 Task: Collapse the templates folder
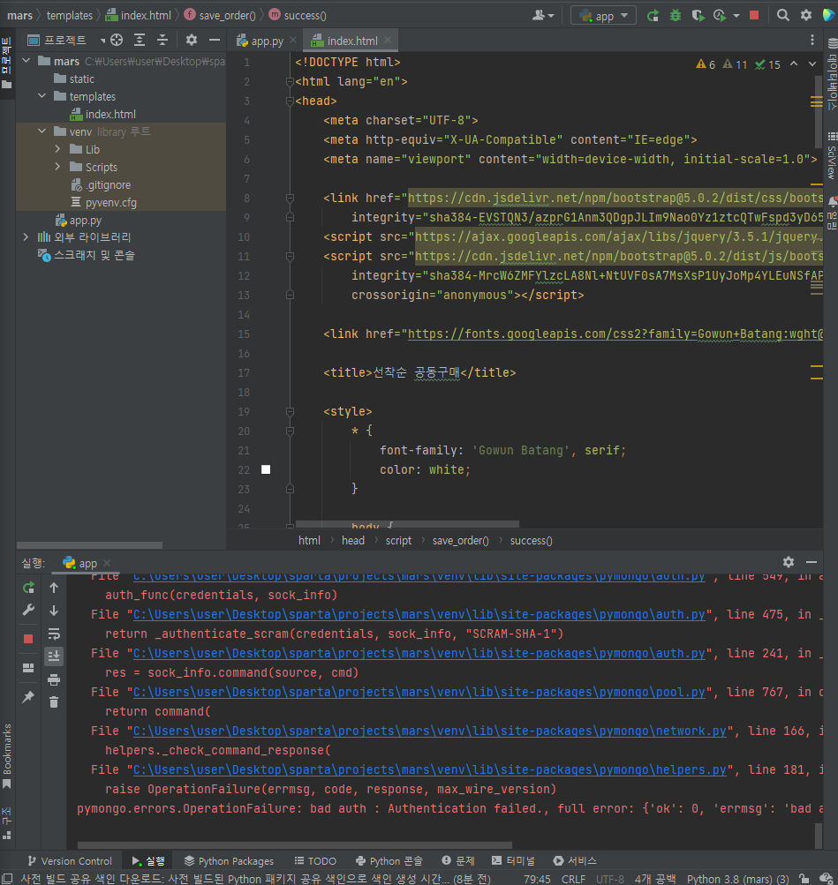point(42,96)
